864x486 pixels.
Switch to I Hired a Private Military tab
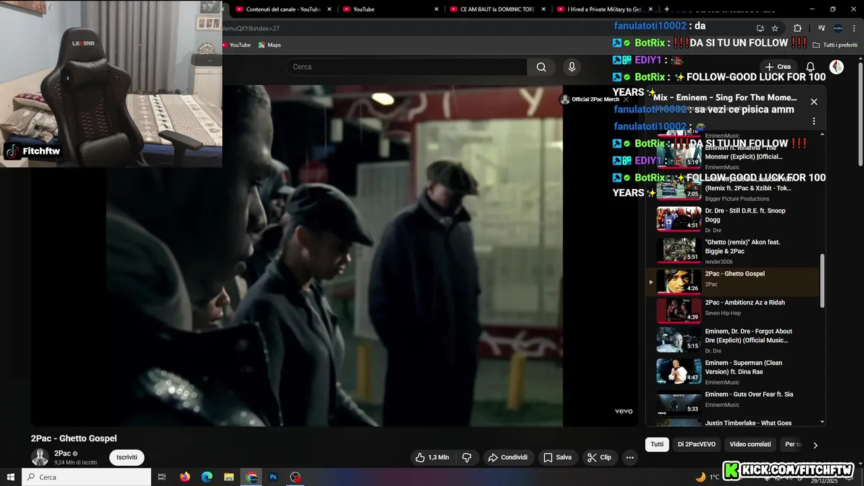599,9
